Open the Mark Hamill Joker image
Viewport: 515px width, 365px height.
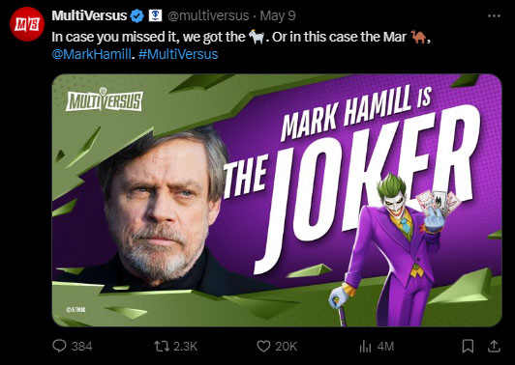click(x=277, y=200)
